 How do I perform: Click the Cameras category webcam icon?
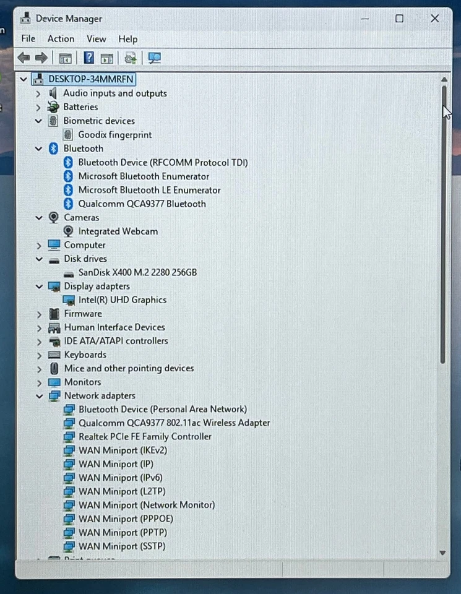[54, 217]
